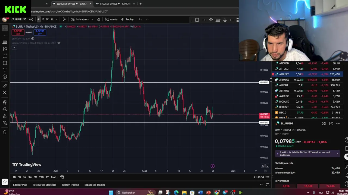
Task: Open the Fibonacci retracement tools
Action: click(x=5, y=42)
